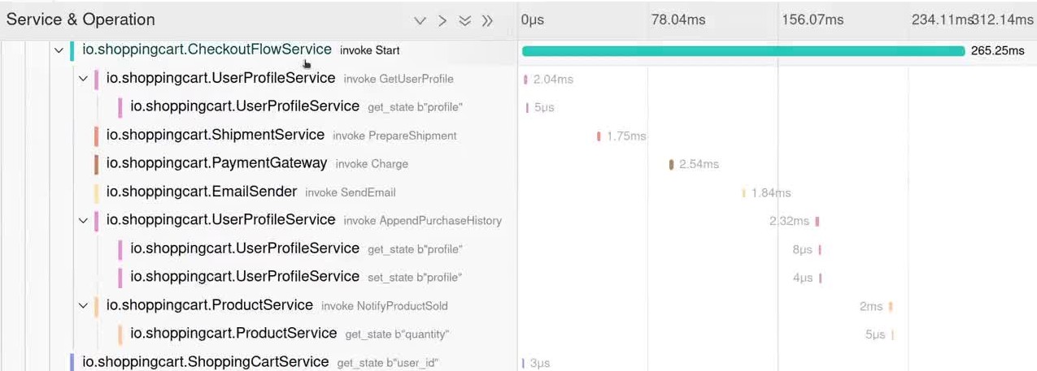1037x371 pixels.
Task: Click the teal 265.25ms CheckoutFlowService span bar
Action: 743,51
